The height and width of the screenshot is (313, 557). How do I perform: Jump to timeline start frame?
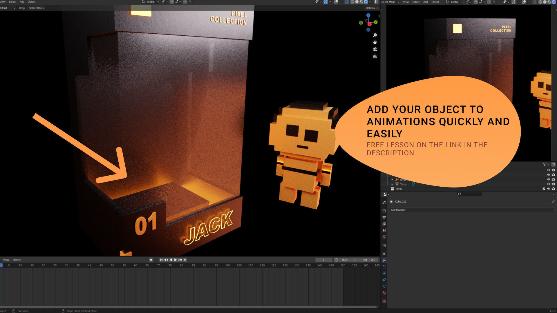161,260
